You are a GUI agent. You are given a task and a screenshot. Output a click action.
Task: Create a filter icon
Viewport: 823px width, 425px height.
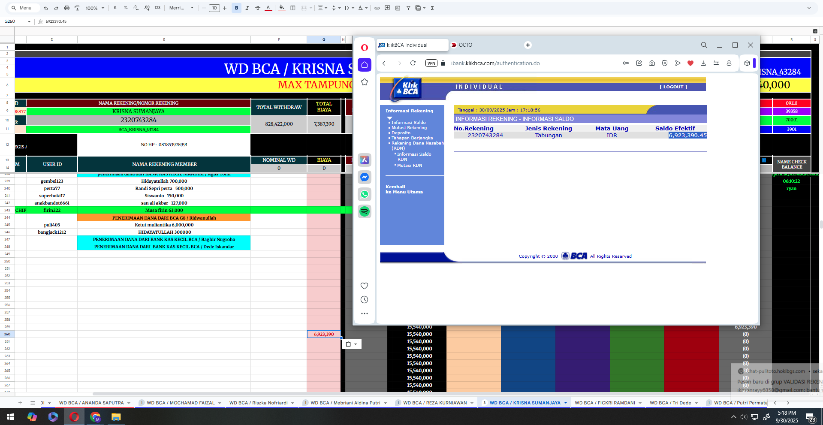pos(408,8)
